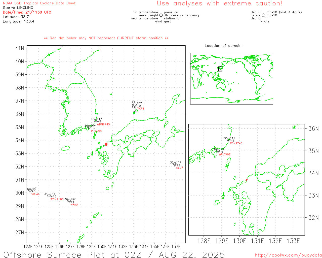Click the 'mb*10 (last 3 digits)' units label

click(284, 12)
